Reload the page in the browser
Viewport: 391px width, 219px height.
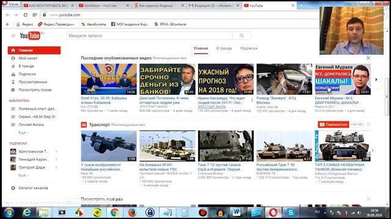(x=26, y=15)
